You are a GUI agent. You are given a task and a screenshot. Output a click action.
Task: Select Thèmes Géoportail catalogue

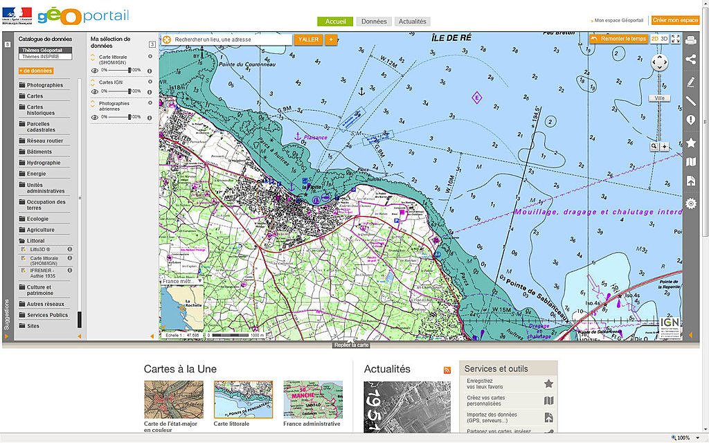click(x=45, y=50)
